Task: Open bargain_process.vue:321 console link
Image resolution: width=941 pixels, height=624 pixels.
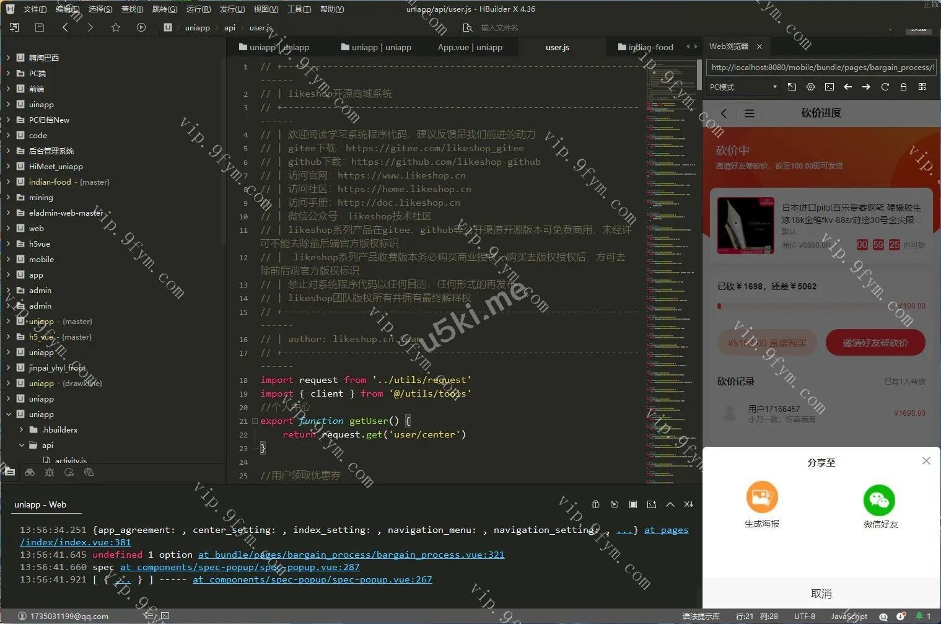Action: pos(351,555)
